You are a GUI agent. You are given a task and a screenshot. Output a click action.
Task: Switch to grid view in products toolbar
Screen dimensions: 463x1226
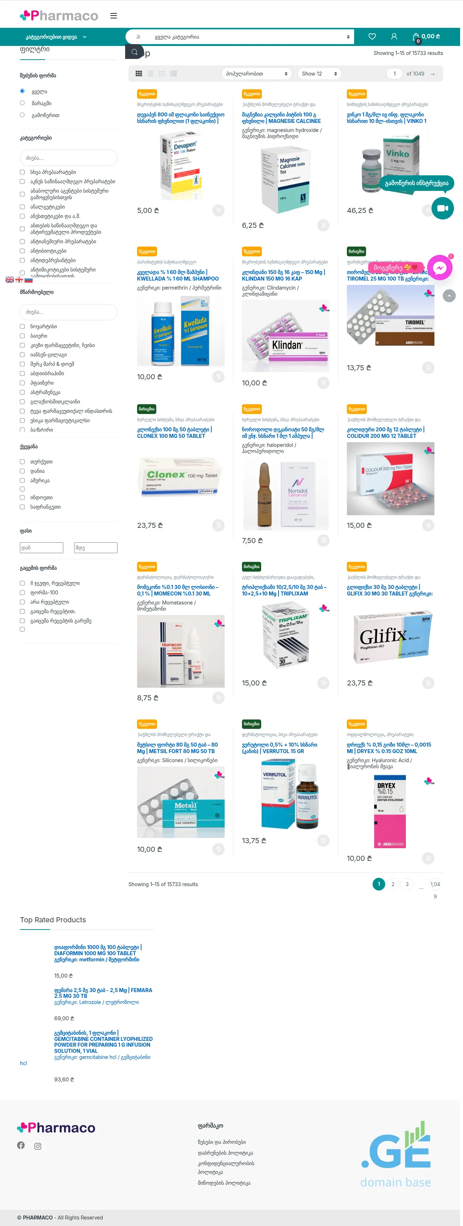coord(139,74)
